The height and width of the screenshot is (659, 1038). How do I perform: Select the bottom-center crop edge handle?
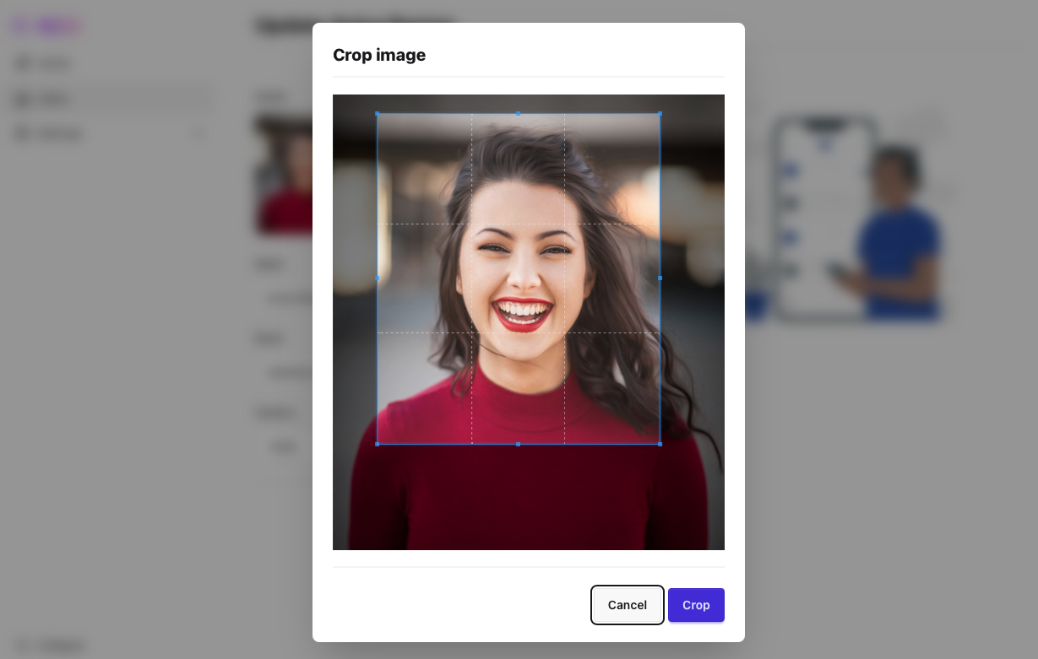518,444
